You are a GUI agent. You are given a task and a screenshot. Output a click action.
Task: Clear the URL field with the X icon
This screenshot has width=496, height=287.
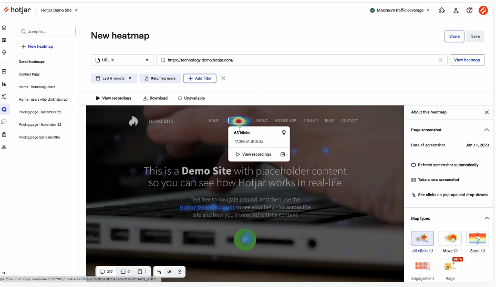440,60
